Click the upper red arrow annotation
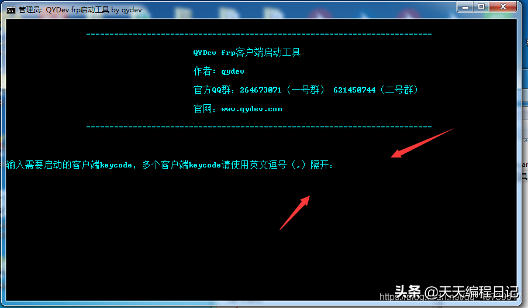The width and height of the screenshot is (528, 308). (x=423, y=143)
